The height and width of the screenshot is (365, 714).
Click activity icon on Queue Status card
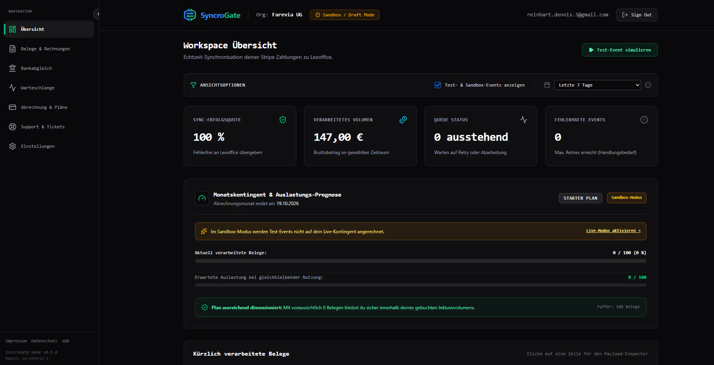(x=524, y=120)
